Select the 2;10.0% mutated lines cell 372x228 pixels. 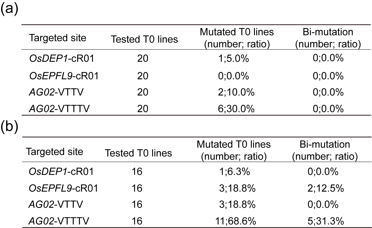[x=236, y=92]
